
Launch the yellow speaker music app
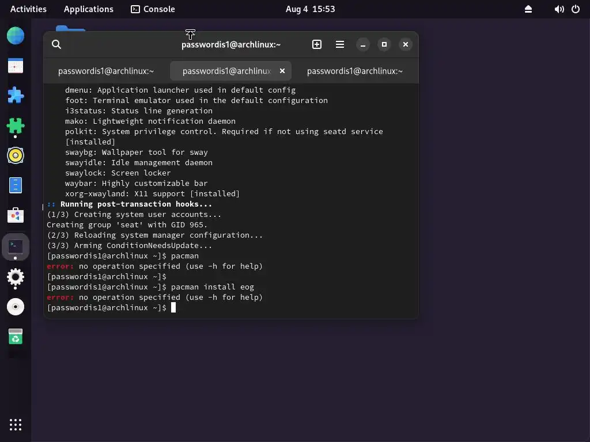pos(16,155)
